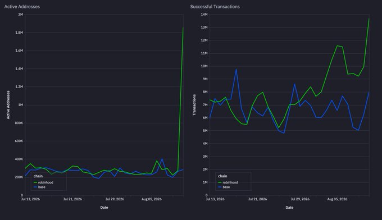Toggle robinhood series in Successful Transactions legend
Viewport: 382px width, 220px height.
[228, 182]
